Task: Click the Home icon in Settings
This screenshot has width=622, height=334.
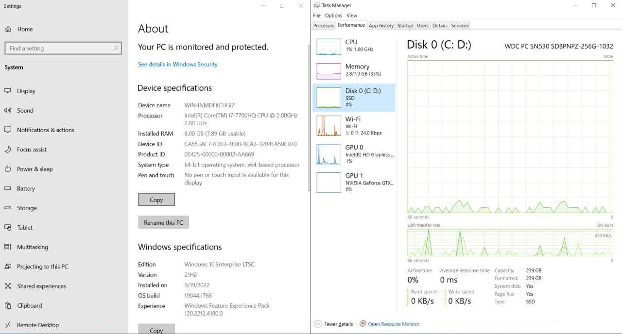Action: click(8, 29)
